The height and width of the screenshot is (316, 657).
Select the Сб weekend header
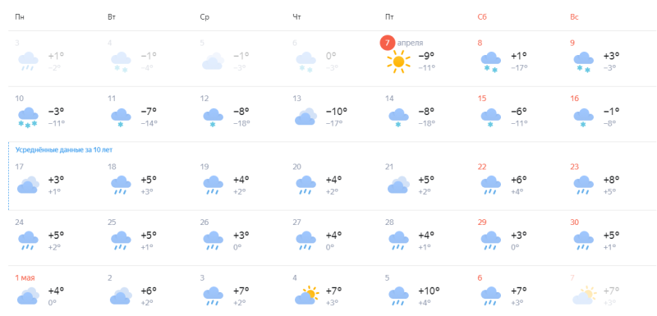482,17
